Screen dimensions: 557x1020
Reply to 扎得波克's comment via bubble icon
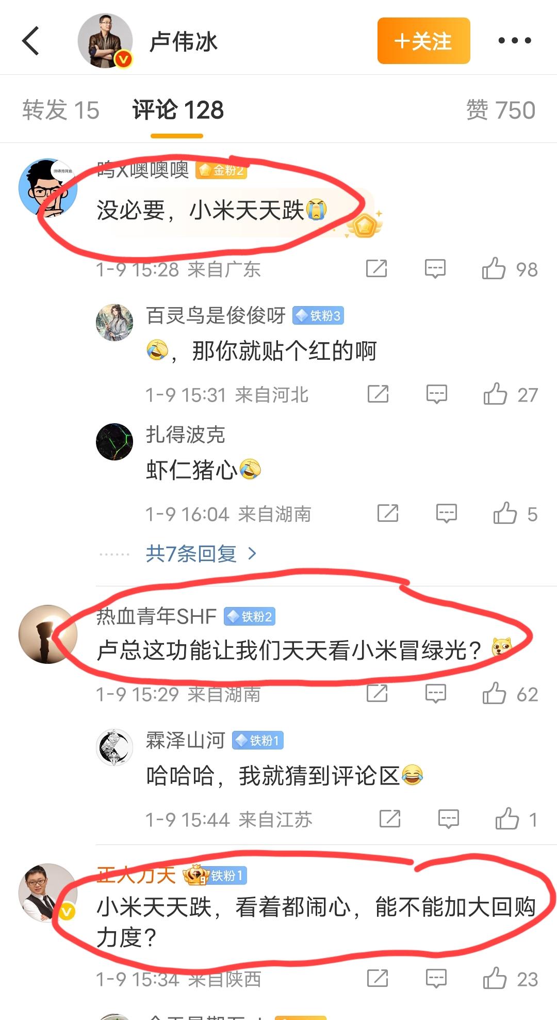[x=447, y=513]
